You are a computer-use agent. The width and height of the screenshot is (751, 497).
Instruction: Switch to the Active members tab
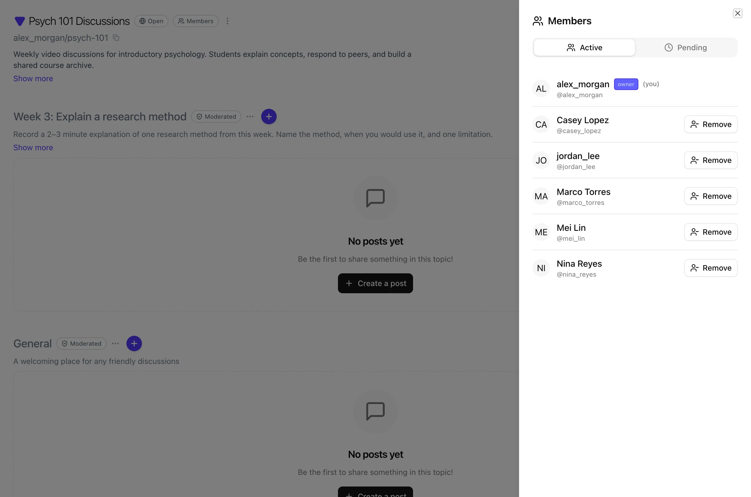pos(584,47)
